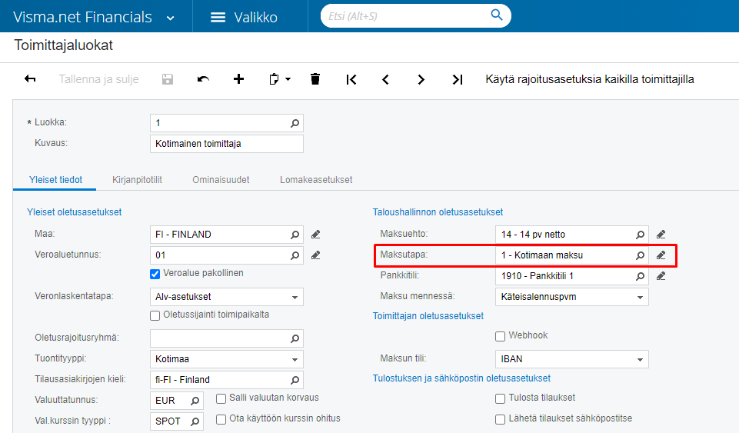Click the Kuvaus text field

pyautogui.click(x=227, y=144)
